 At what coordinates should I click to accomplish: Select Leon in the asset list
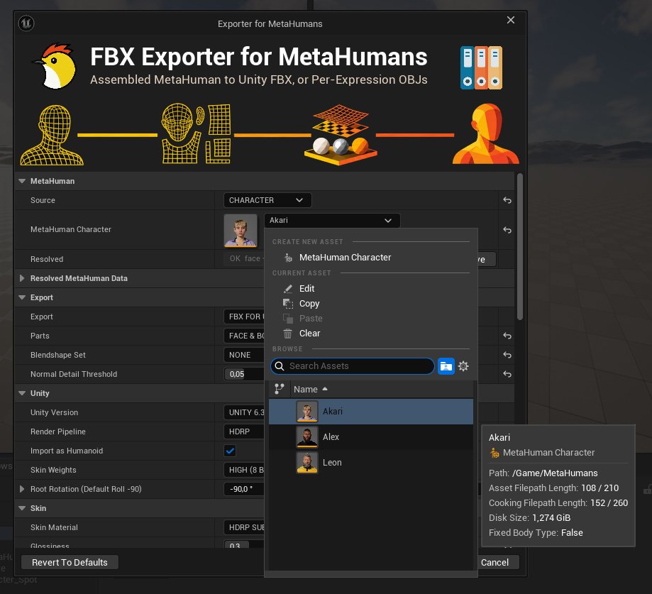point(371,463)
